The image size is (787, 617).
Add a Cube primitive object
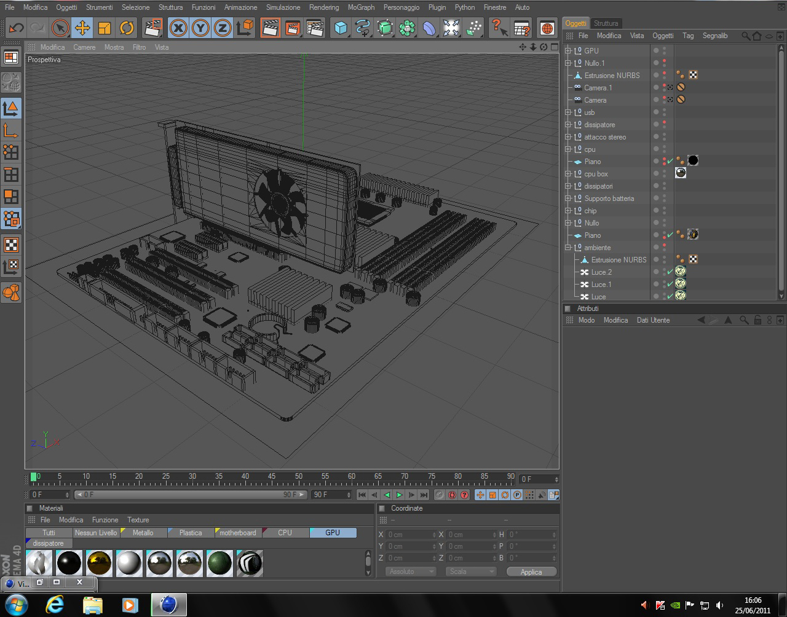[341, 28]
